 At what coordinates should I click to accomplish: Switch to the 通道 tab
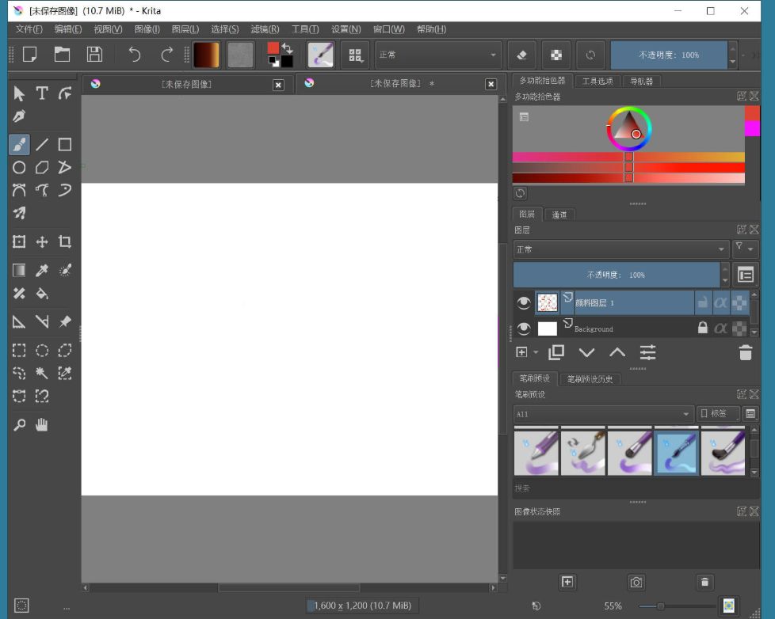[x=559, y=214]
